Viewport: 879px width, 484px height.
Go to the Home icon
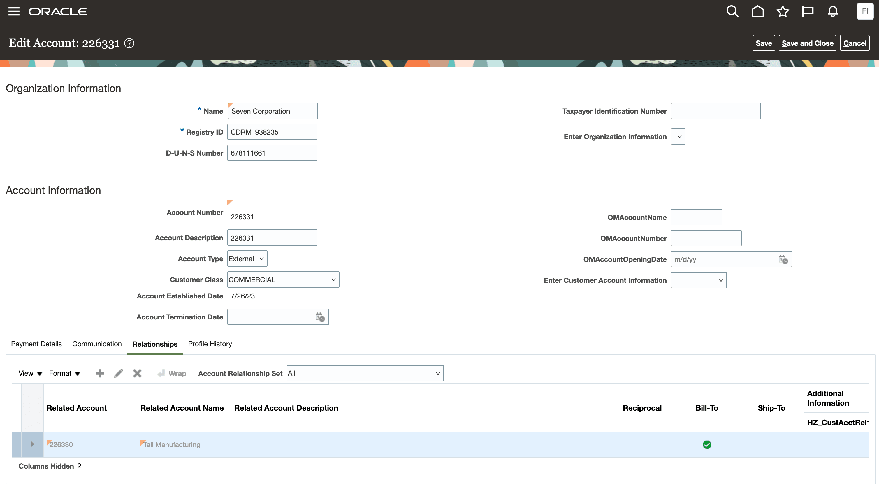click(x=757, y=12)
